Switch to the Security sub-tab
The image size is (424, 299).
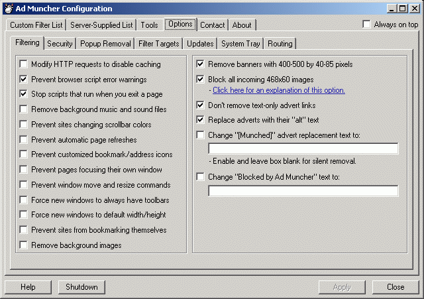coord(60,44)
